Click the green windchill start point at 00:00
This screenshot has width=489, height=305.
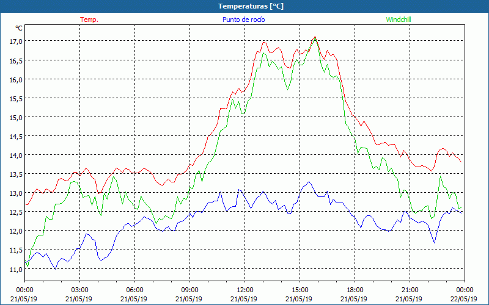[25, 260]
